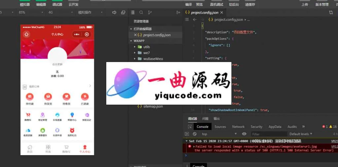The height and width of the screenshot is (167, 338).
Task: Click the pending payment 待付款 icon
Action: click(x=29, y=97)
